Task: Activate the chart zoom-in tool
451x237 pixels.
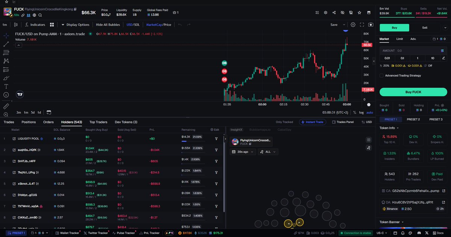Action: point(6,115)
